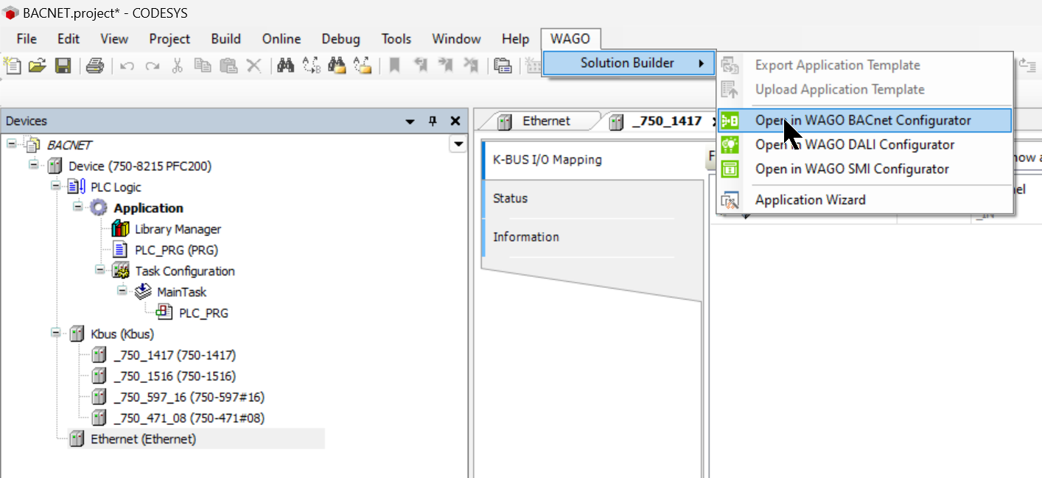Click the Paste clipboard icon

pos(228,66)
